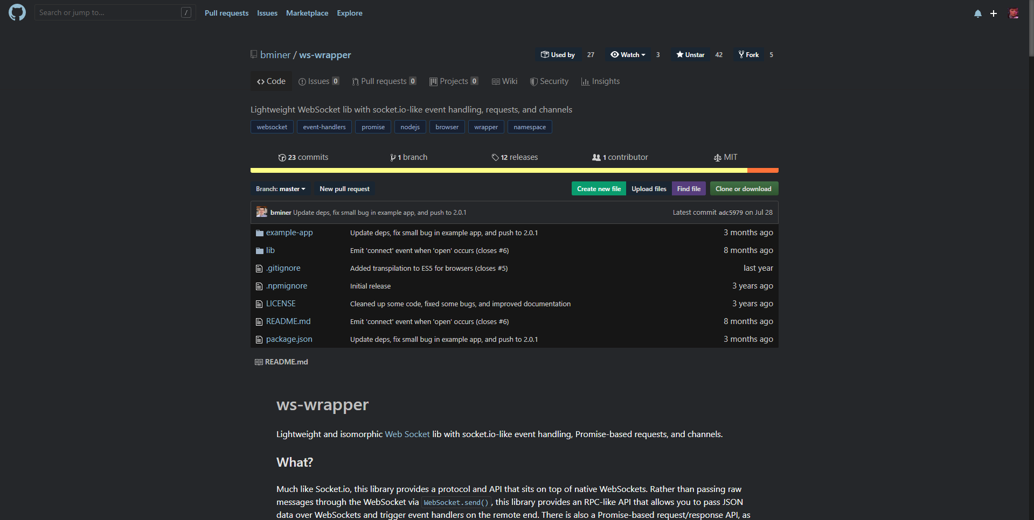The height and width of the screenshot is (520, 1034).
Task: Click the commits history clock icon
Action: coord(282,157)
